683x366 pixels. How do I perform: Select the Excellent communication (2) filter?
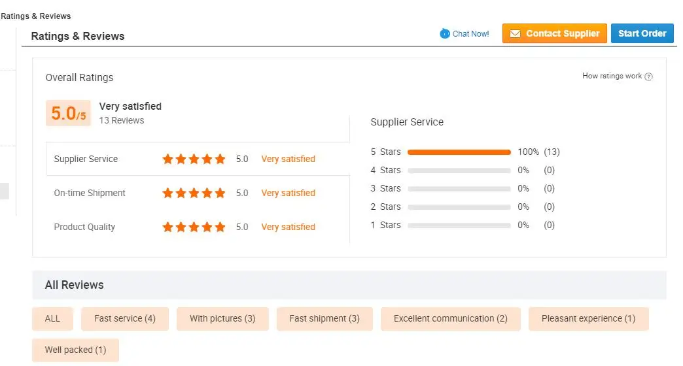tap(450, 318)
